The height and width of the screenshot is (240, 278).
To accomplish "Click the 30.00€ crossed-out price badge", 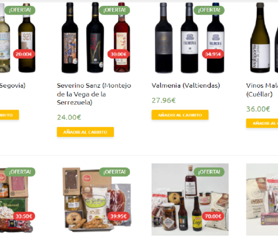I will (118, 54).
